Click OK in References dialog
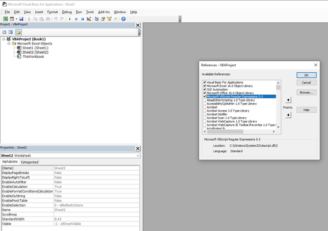Viewport: 328px width, 231px height. click(307, 75)
